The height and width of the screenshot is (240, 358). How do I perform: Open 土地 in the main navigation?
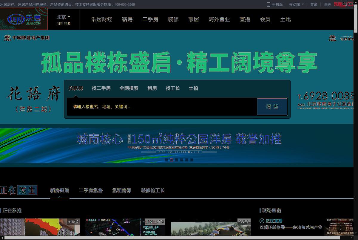tap(285, 19)
